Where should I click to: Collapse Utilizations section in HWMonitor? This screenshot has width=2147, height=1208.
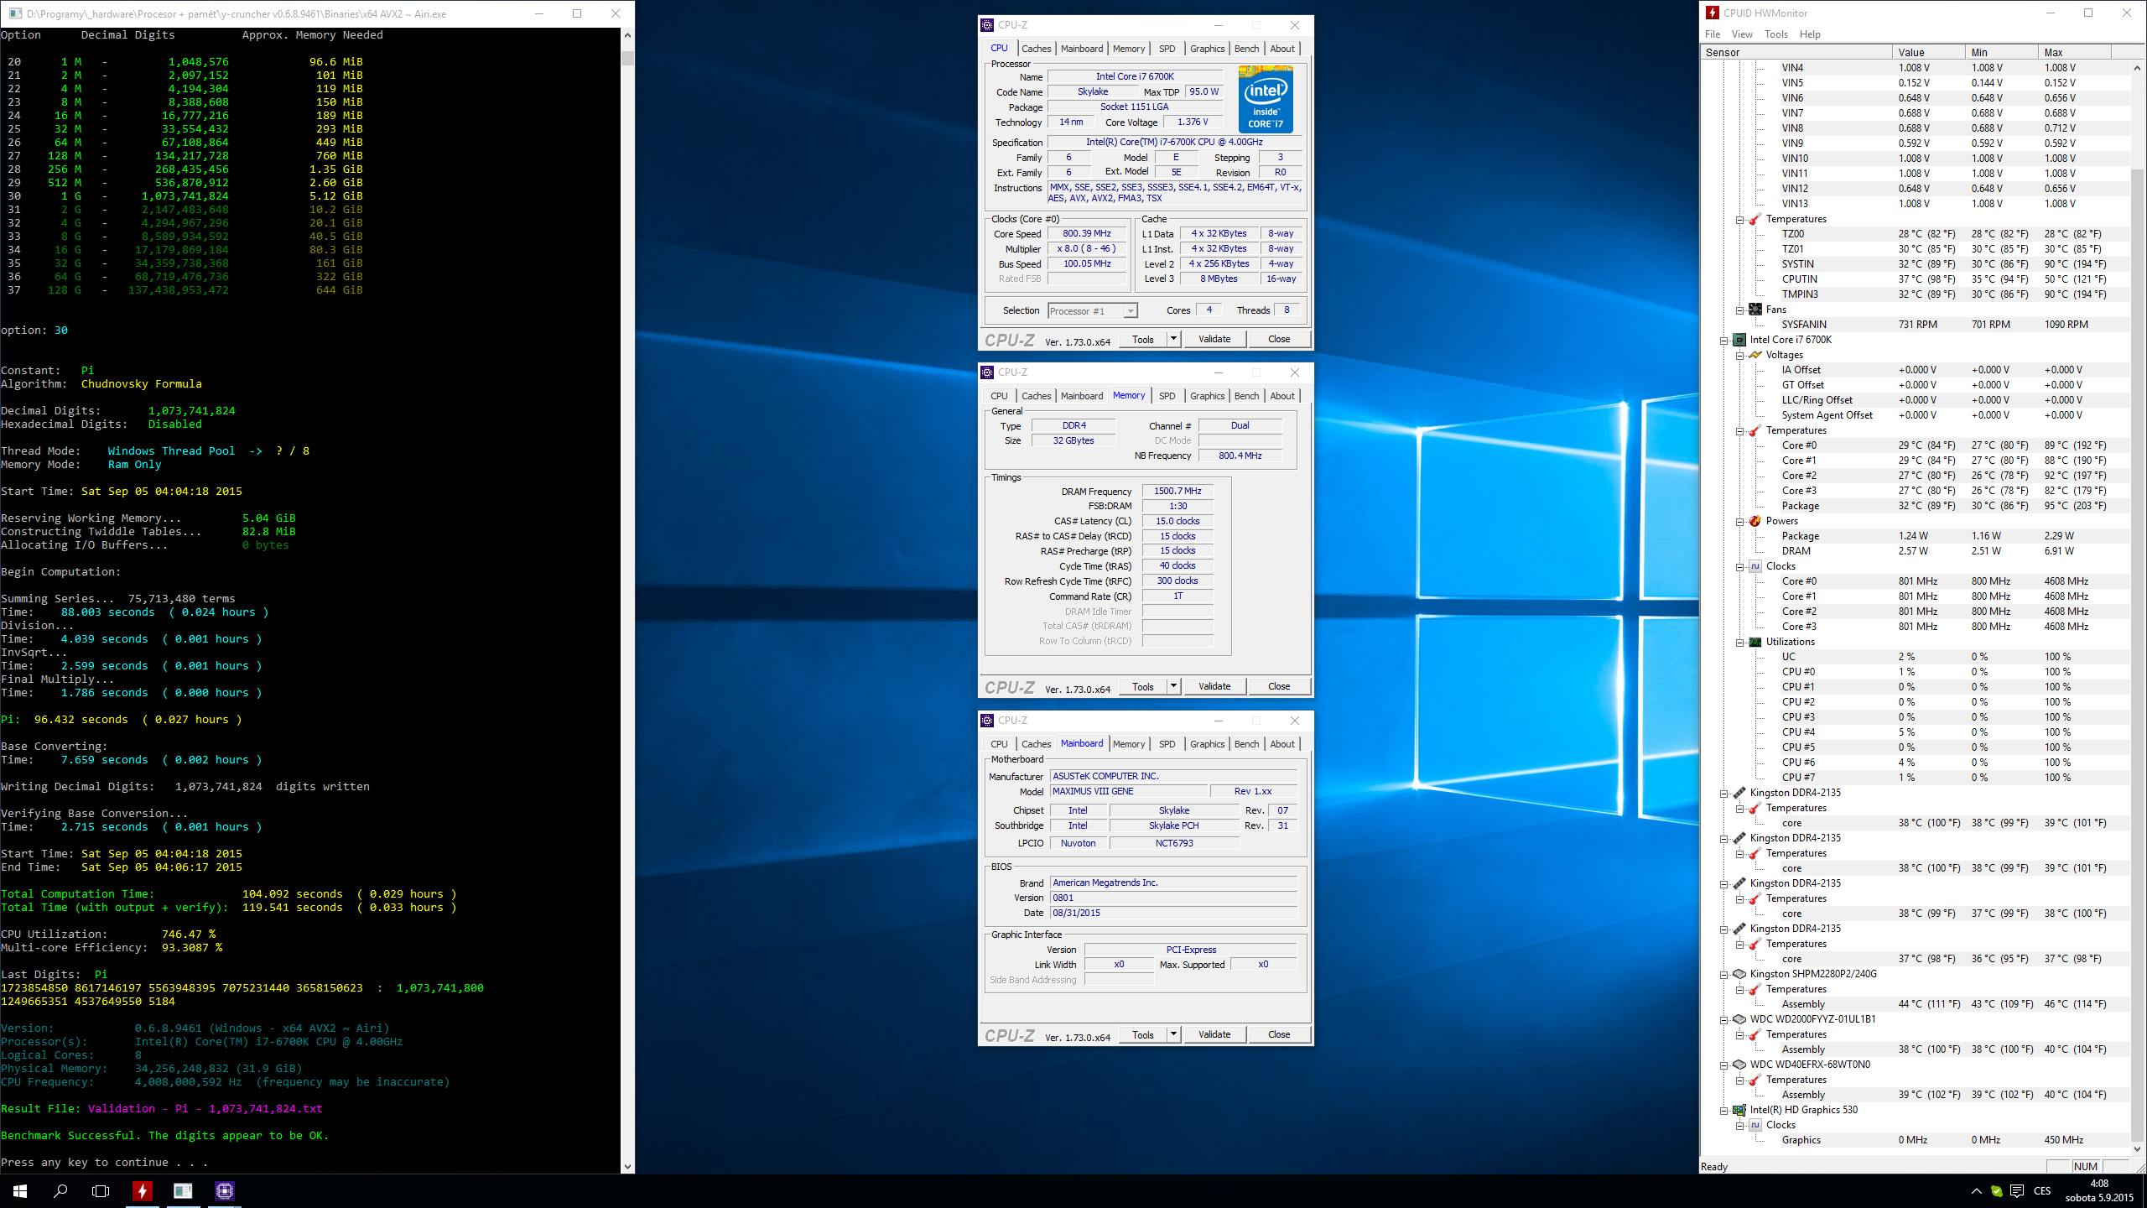[1740, 642]
